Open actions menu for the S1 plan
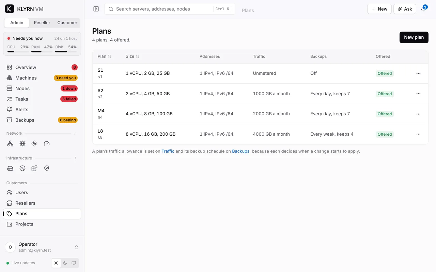This screenshot has width=436, height=272. pos(418,73)
